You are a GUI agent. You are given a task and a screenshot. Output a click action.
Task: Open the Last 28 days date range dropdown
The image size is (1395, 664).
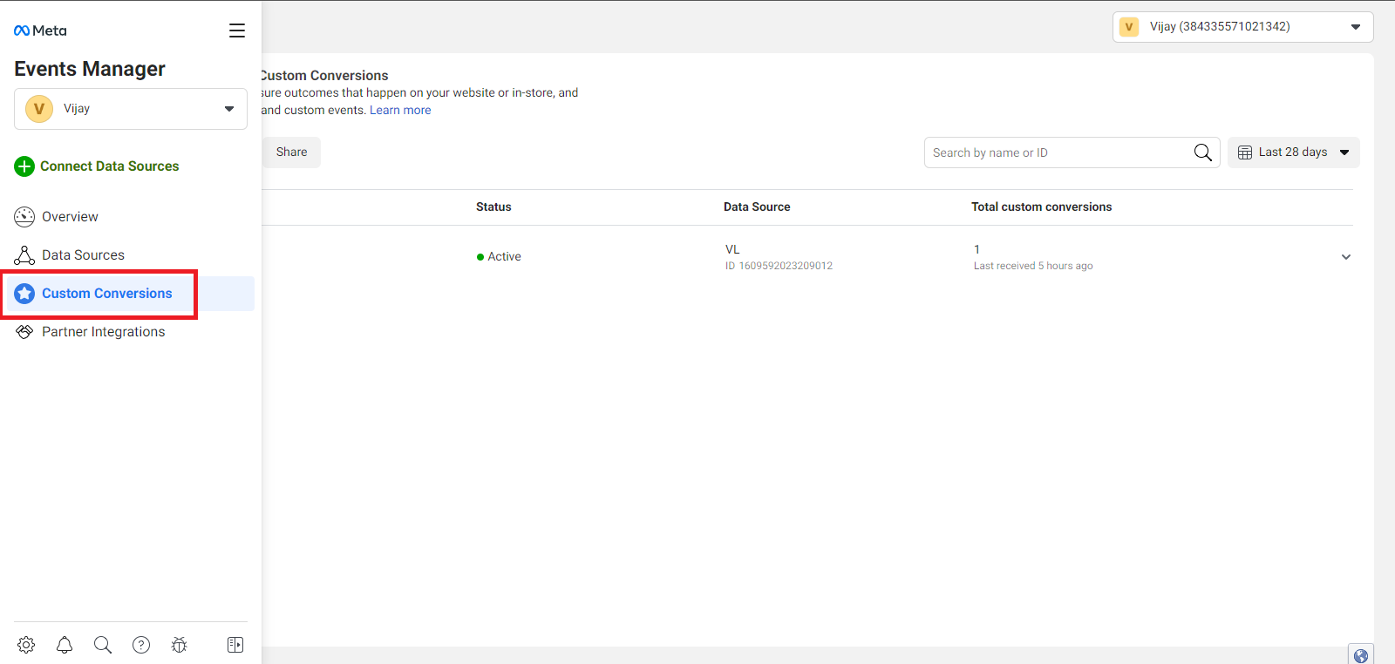(1293, 152)
